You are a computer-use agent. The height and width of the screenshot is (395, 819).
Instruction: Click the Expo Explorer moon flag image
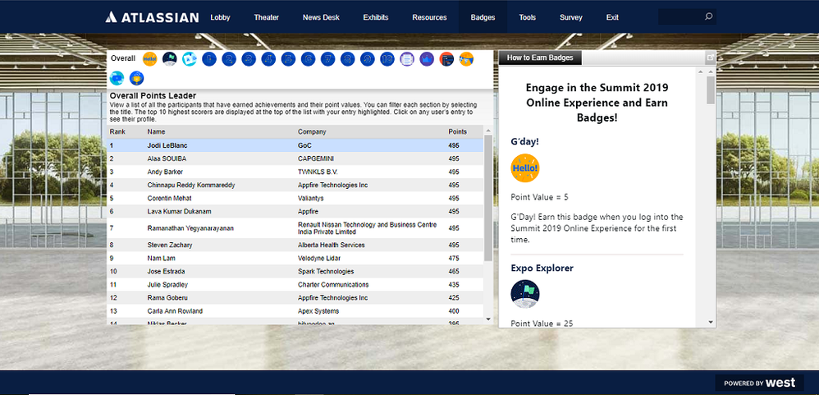(x=525, y=294)
